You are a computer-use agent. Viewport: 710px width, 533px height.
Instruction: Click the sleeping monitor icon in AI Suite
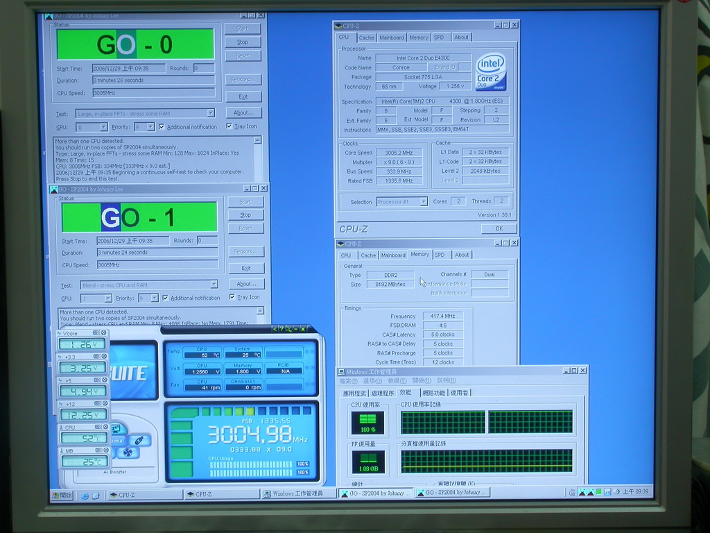pyautogui.click(x=116, y=428)
